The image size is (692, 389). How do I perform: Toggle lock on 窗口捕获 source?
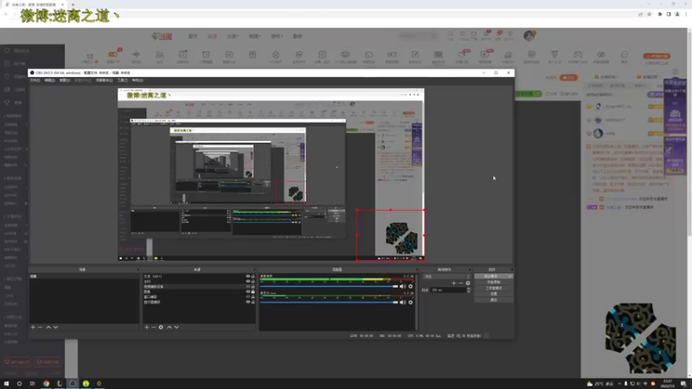point(253,297)
